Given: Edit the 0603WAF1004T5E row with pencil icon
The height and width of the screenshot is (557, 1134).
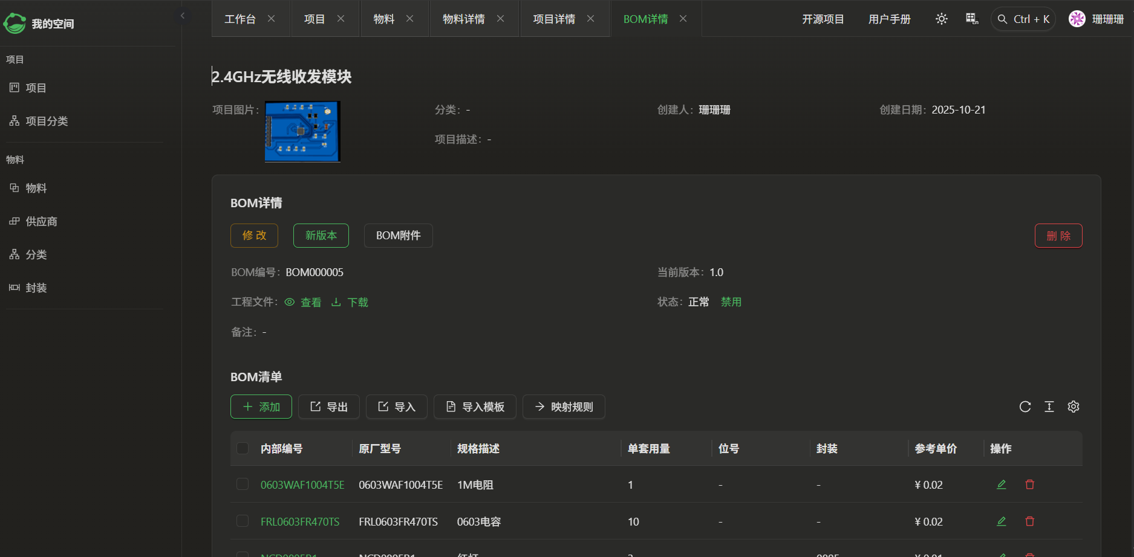Looking at the screenshot, I should pyautogui.click(x=1001, y=485).
